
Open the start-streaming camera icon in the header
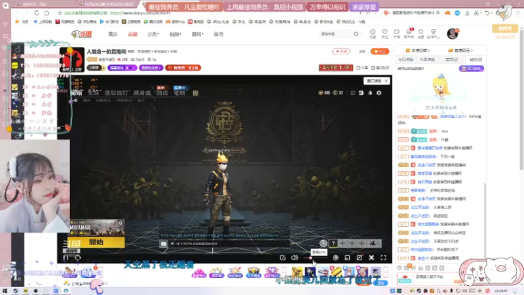(397, 33)
